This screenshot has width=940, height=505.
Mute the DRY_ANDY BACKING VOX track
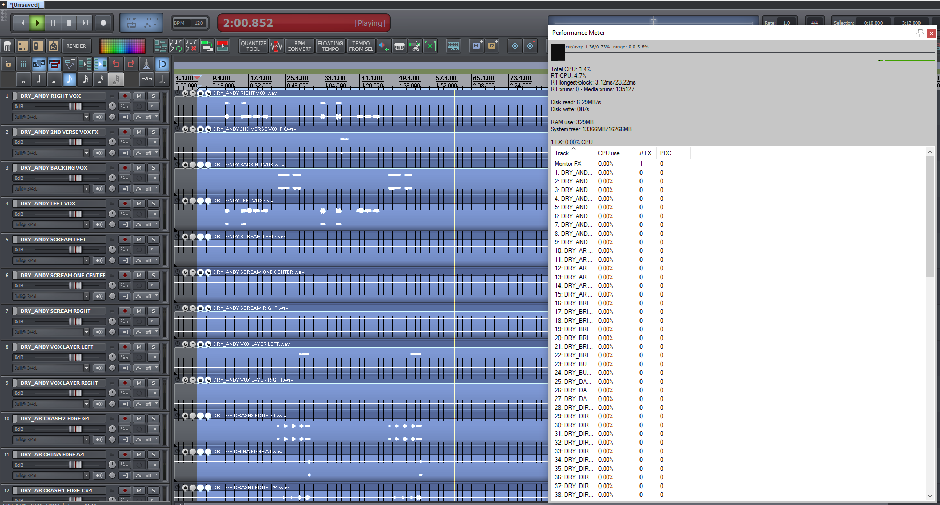click(139, 167)
